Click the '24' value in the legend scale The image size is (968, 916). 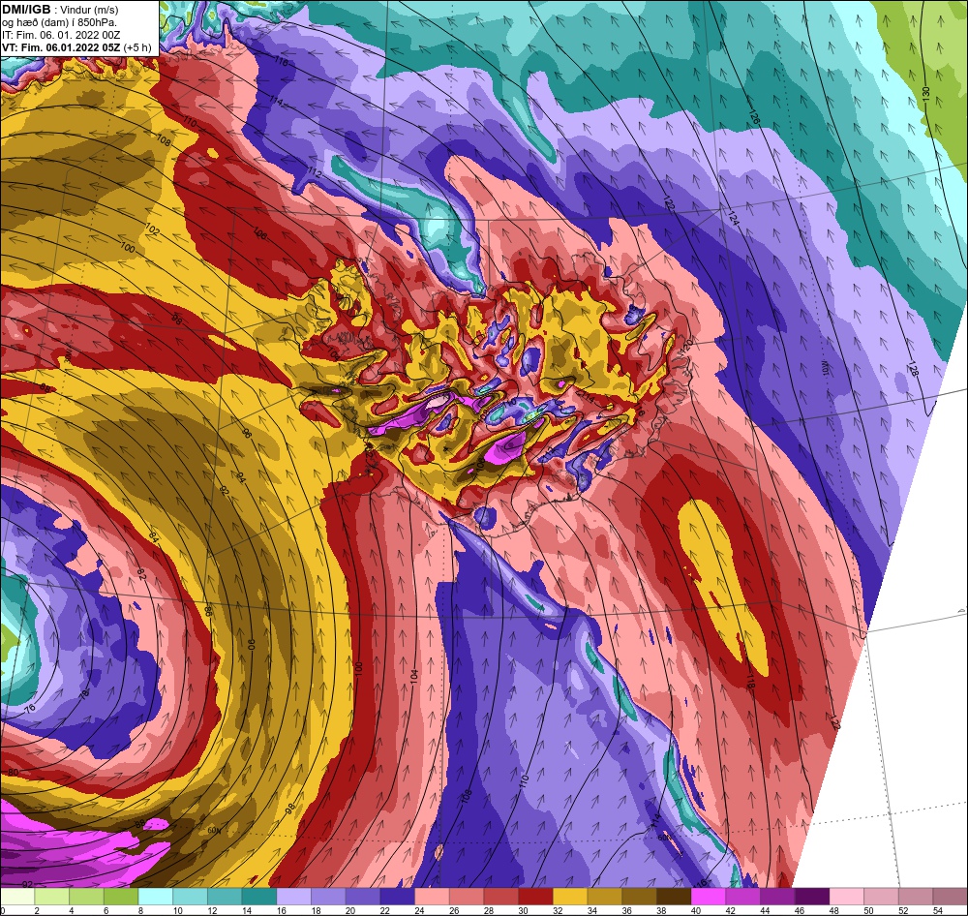click(419, 910)
